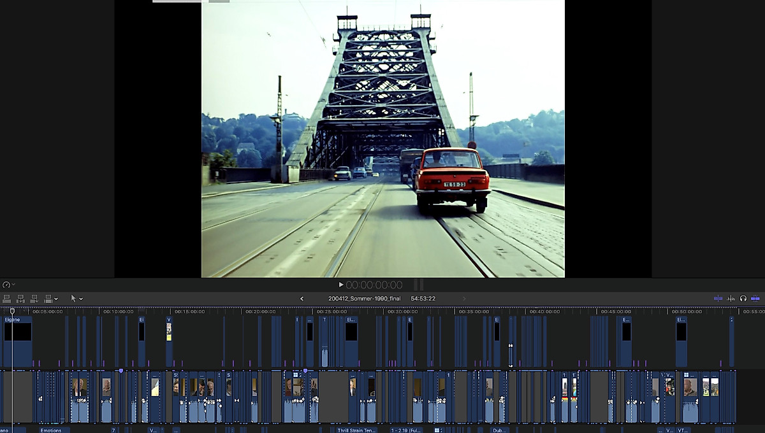Click the connect clip to primary storyline icon
Viewport: 765px width, 433px height.
(x=7, y=298)
